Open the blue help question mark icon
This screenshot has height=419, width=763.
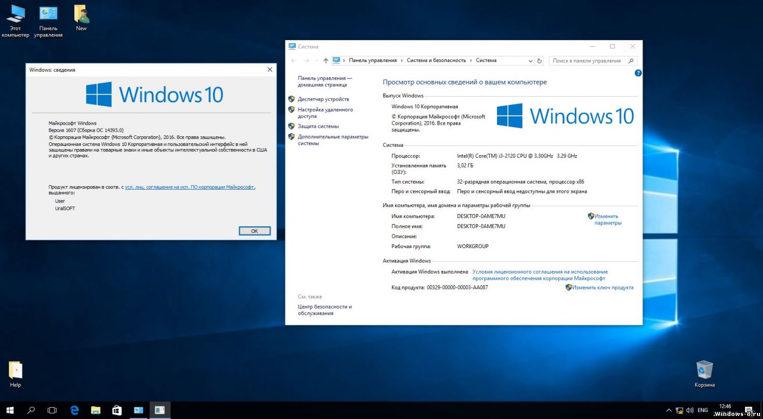pos(638,73)
